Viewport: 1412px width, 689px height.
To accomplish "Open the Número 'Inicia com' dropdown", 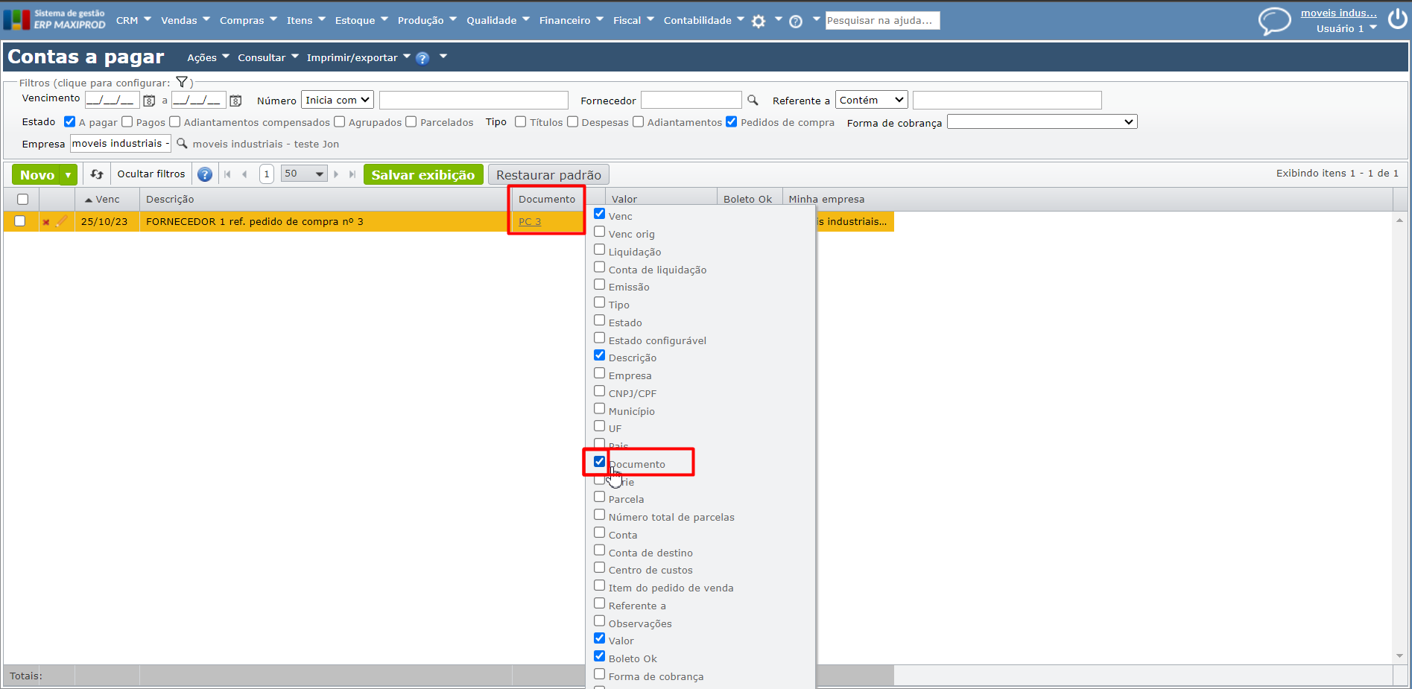I will (338, 100).
